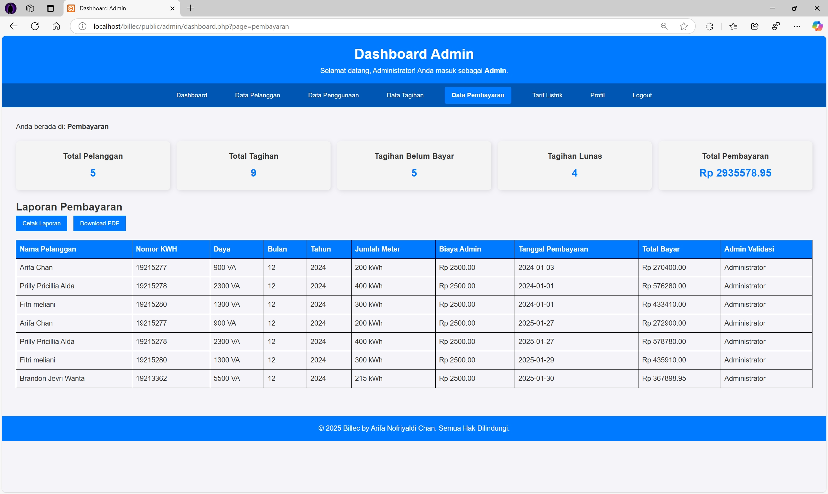Open the browser profile icon
Image resolution: width=828 pixels, height=494 pixels.
(776, 26)
